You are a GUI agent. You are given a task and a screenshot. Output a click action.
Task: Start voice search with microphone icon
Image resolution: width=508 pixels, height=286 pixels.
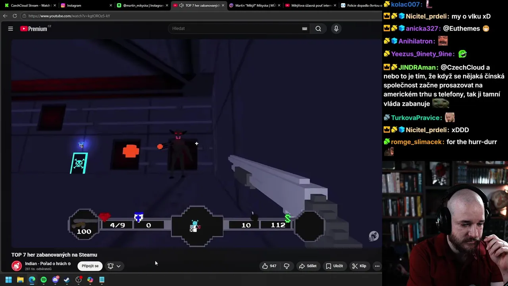point(336,29)
